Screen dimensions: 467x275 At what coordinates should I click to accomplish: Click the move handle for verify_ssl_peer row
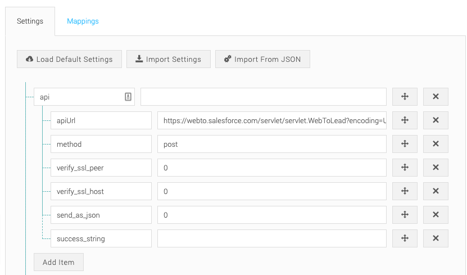tap(405, 168)
